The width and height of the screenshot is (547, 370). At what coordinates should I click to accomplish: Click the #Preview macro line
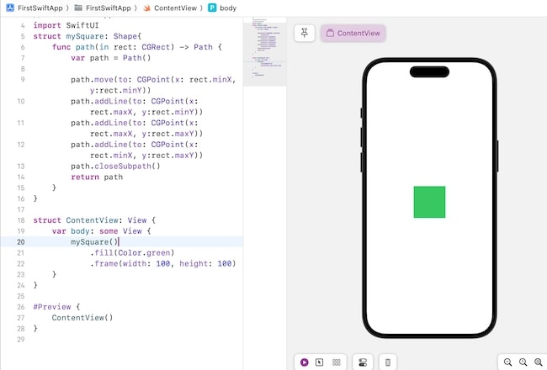[x=57, y=307]
